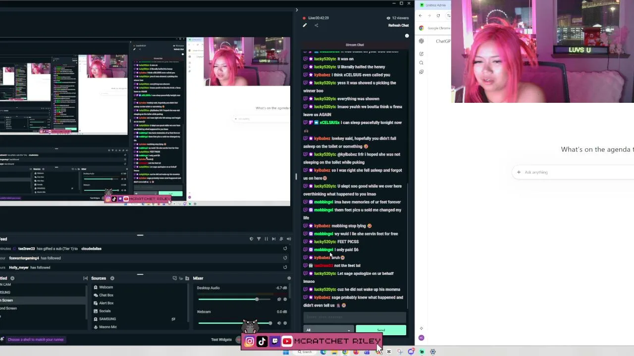
Task: Click ChatGPT library icon in sidebar
Action: [422, 72]
